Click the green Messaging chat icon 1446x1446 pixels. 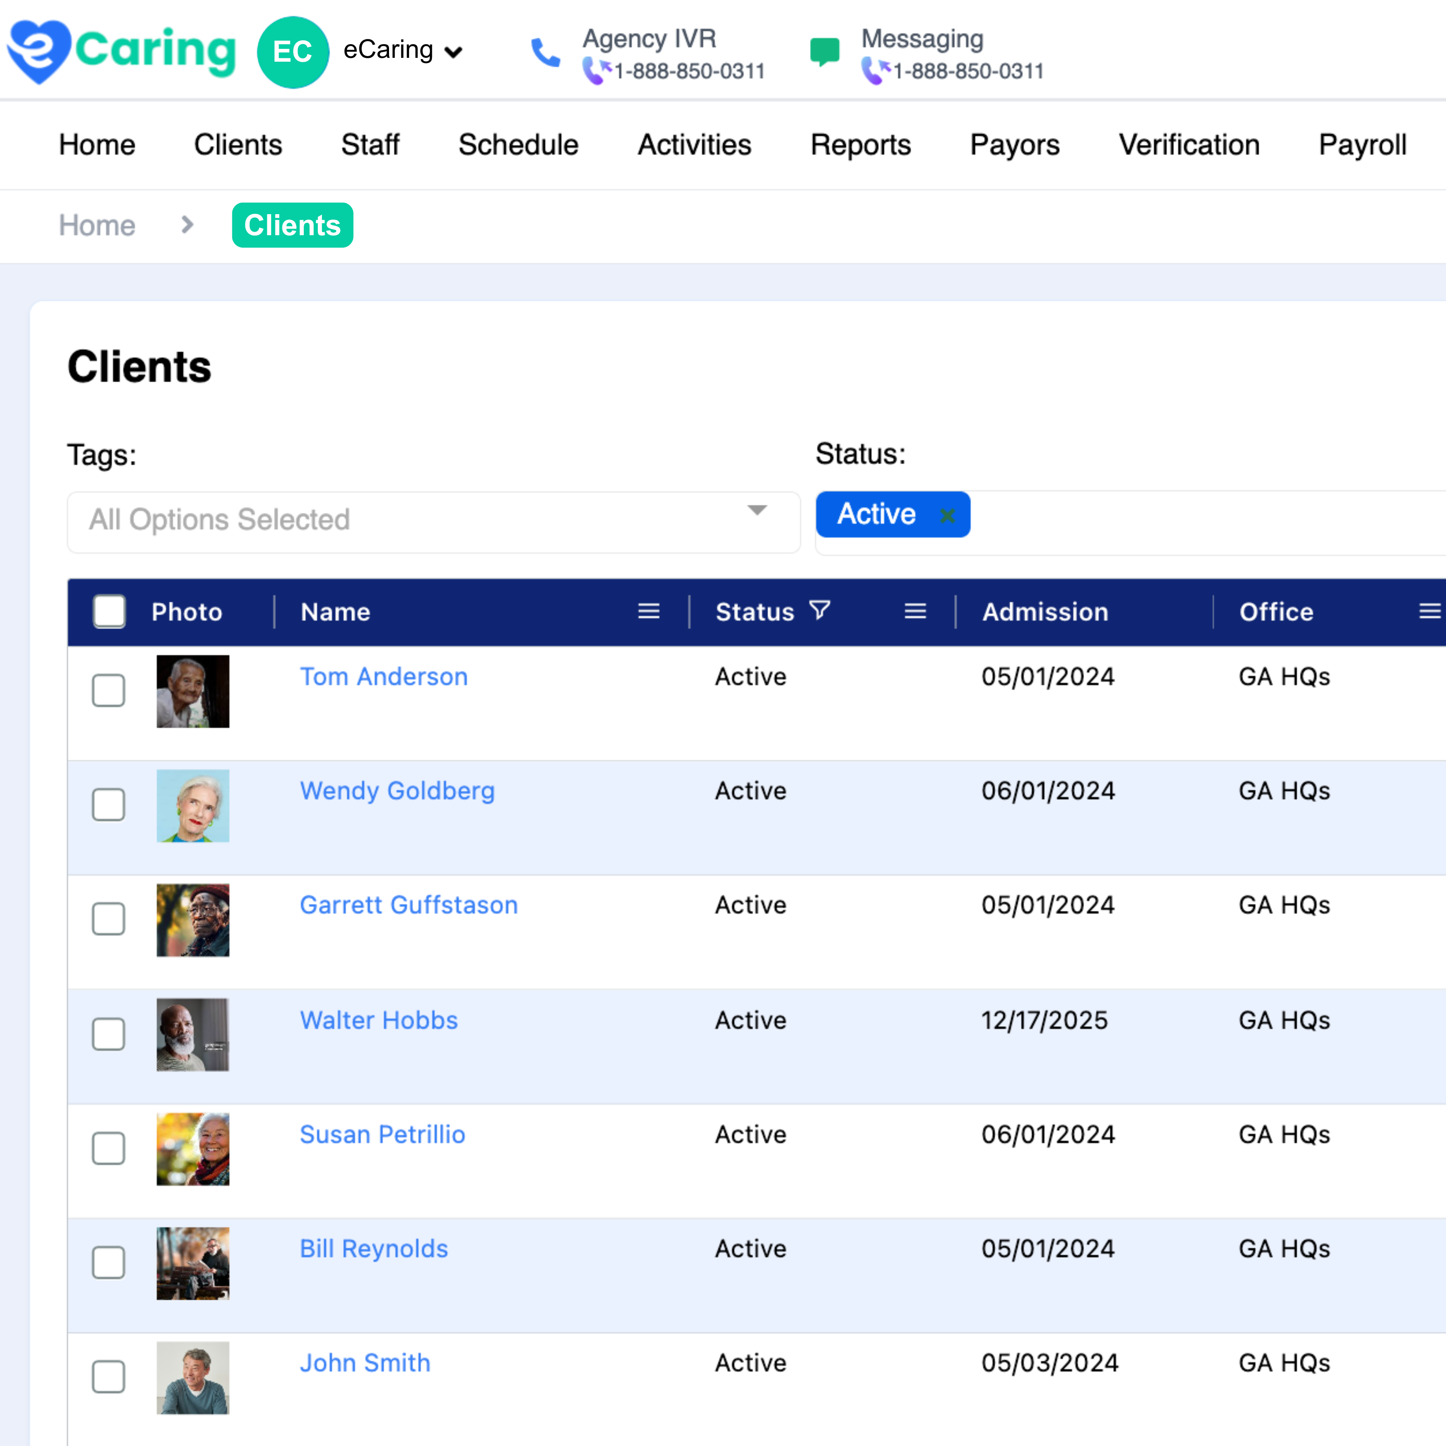(x=824, y=52)
